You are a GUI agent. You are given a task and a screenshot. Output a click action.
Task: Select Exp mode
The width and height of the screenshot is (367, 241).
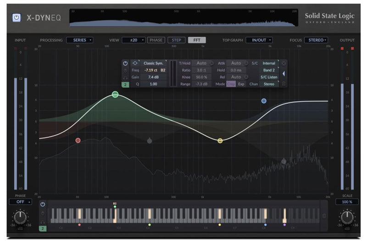[241, 84]
